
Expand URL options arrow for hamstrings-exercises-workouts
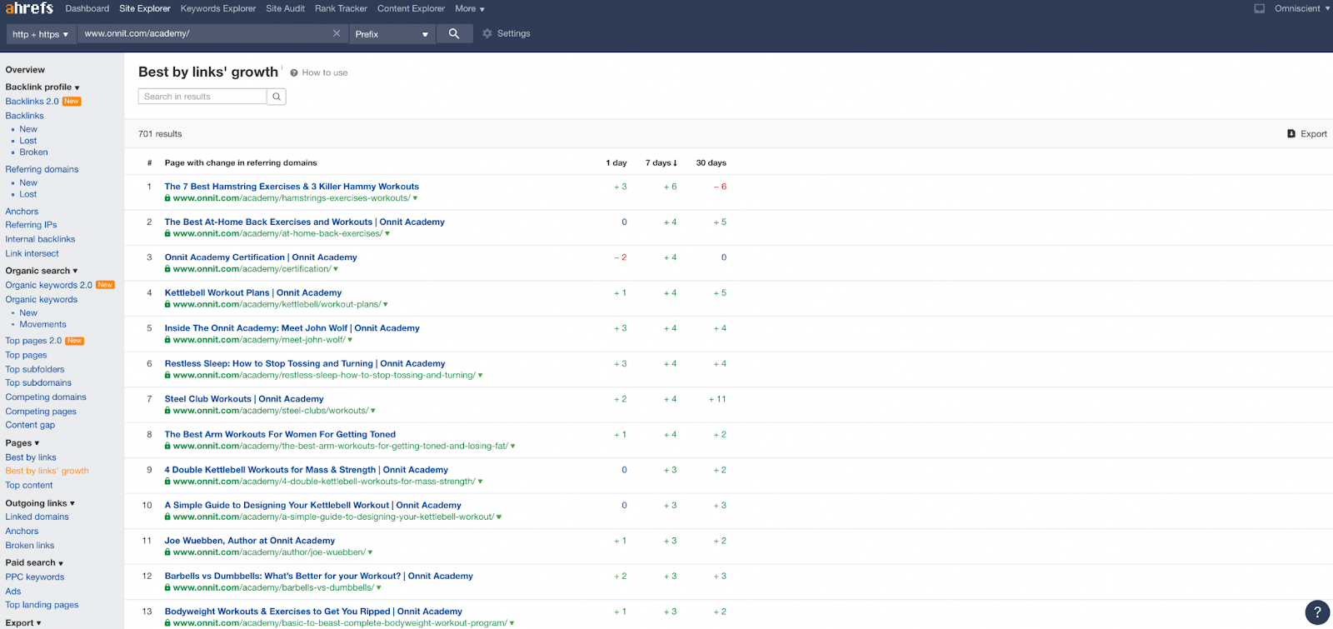coord(415,198)
